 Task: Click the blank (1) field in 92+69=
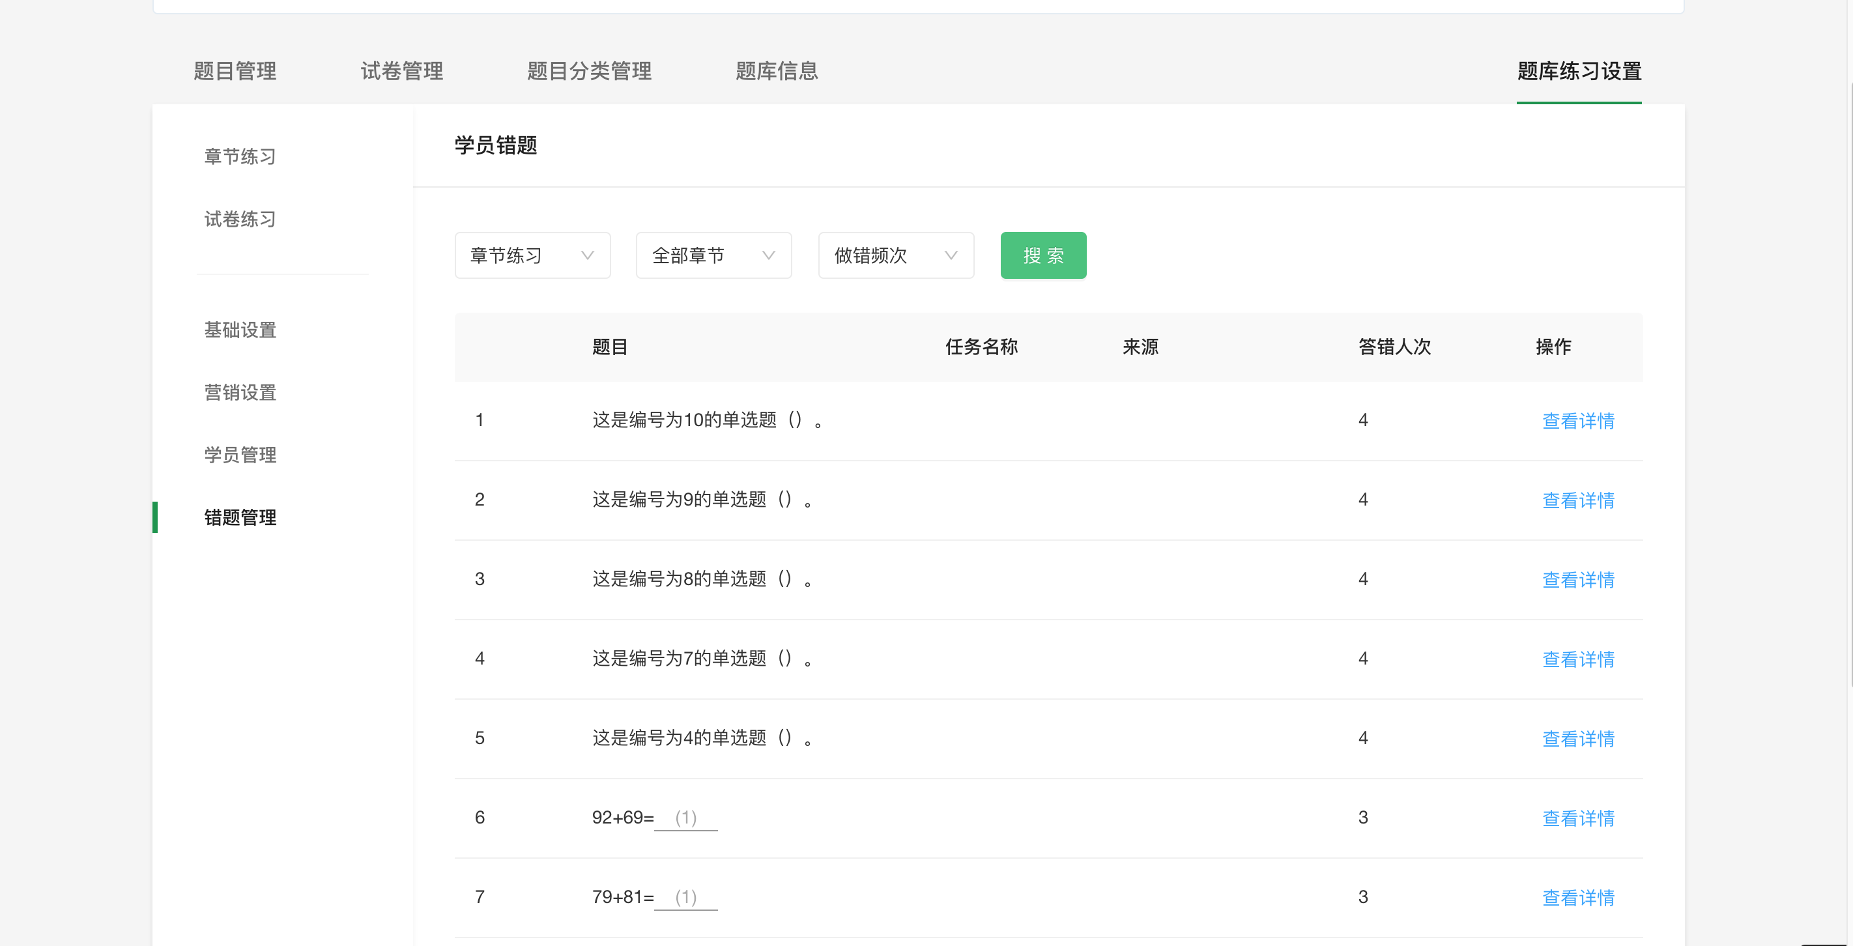click(685, 819)
